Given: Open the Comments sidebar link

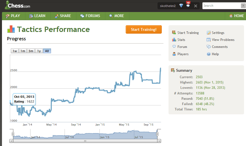Looking at the screenshot, I should 220,47.
